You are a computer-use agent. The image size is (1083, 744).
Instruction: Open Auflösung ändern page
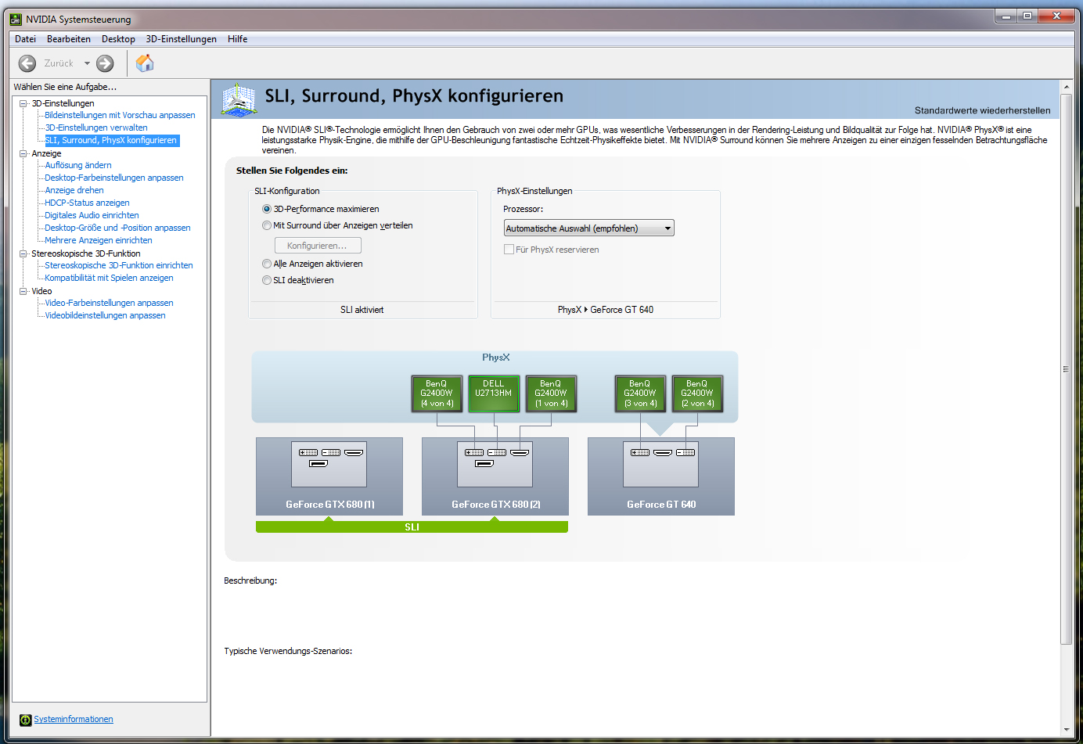[x=78, y=165]
